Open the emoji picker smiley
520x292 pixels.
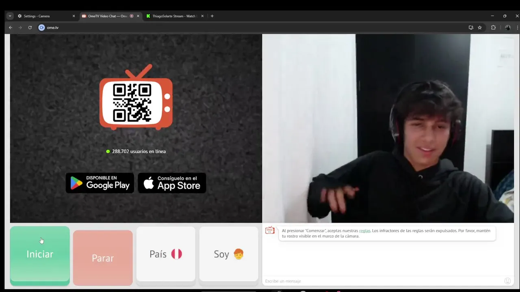(x=507, y=281)
